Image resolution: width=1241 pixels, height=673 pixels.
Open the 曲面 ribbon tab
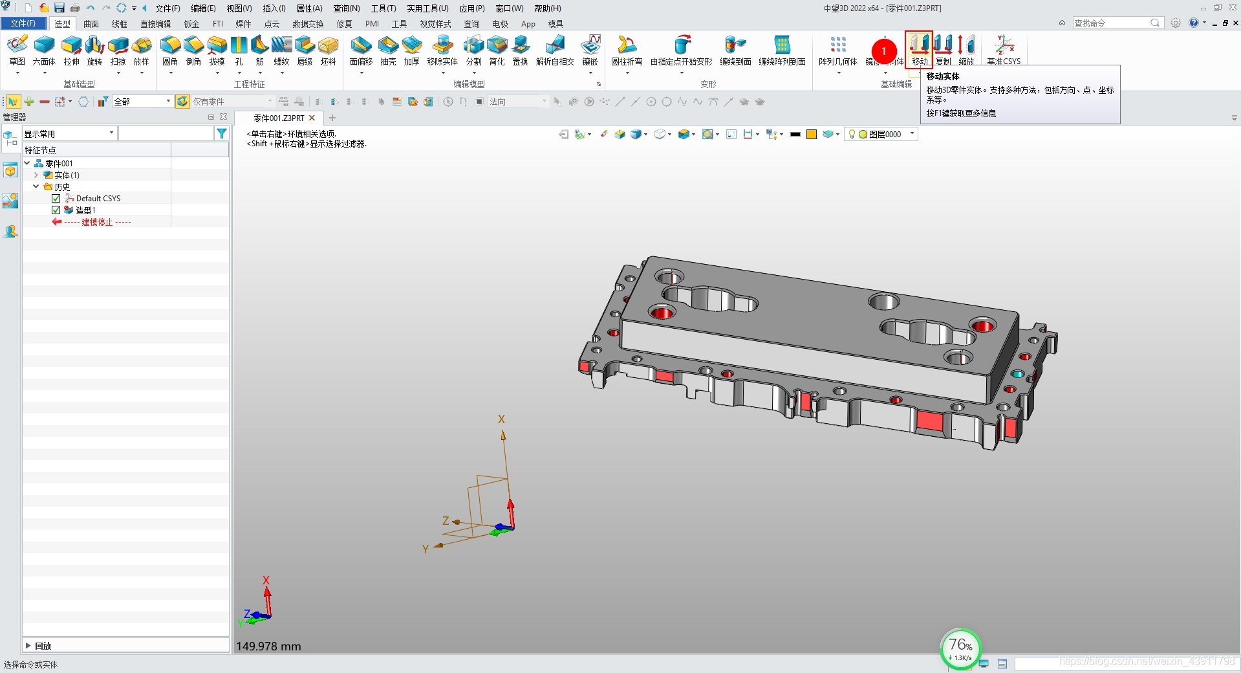tap(91, 24)
